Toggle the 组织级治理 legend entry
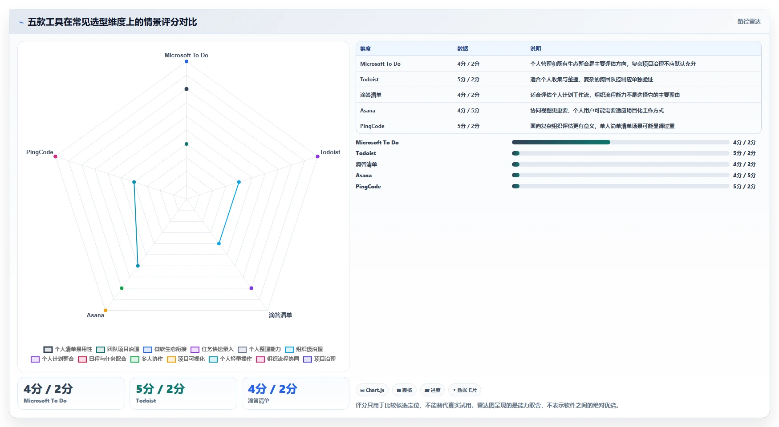 304,349
